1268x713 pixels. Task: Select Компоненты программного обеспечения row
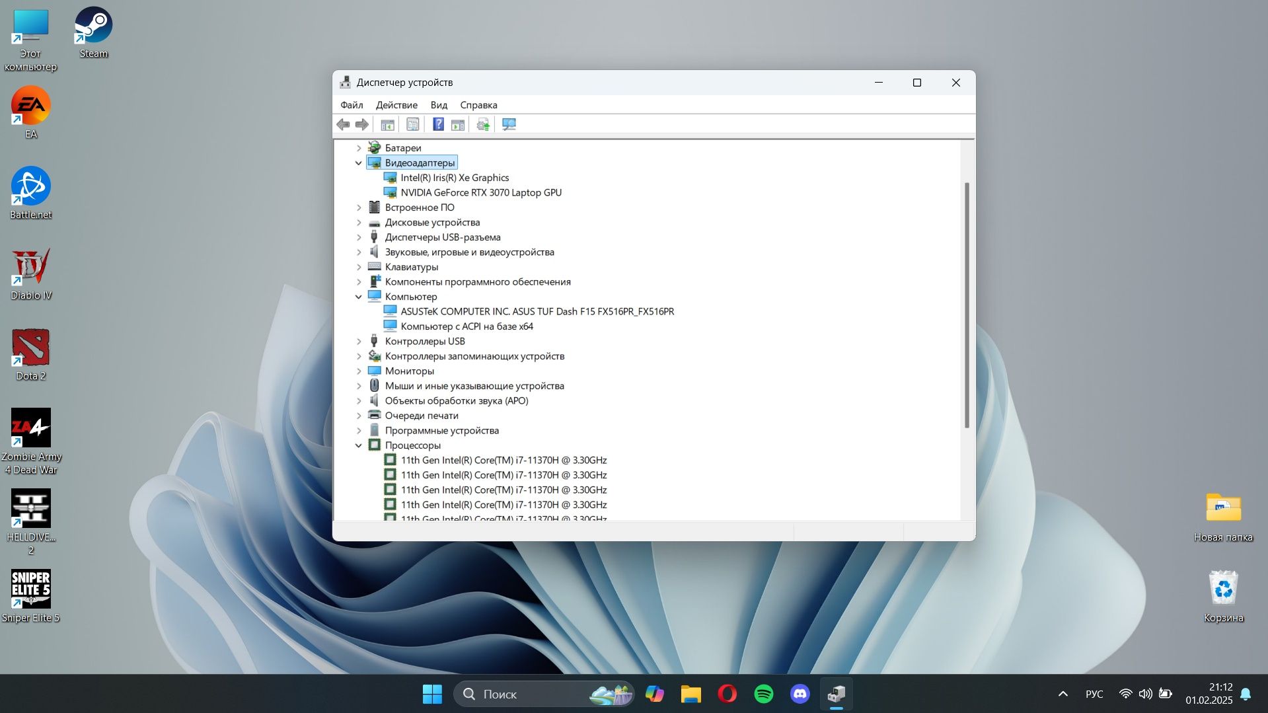478,282
